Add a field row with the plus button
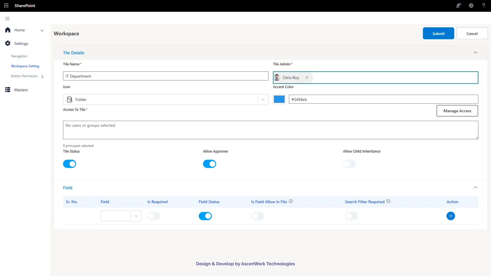The width and height of the screenshot is (491, 276). click(451, 216)
